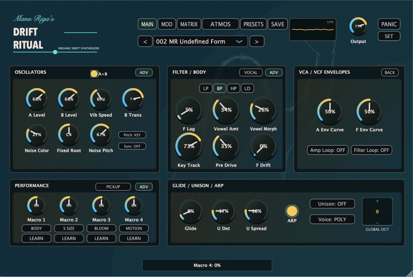Click the Vowel Amt knob
The height and width of the screenshot is (277, 413).
click(226, 110)
